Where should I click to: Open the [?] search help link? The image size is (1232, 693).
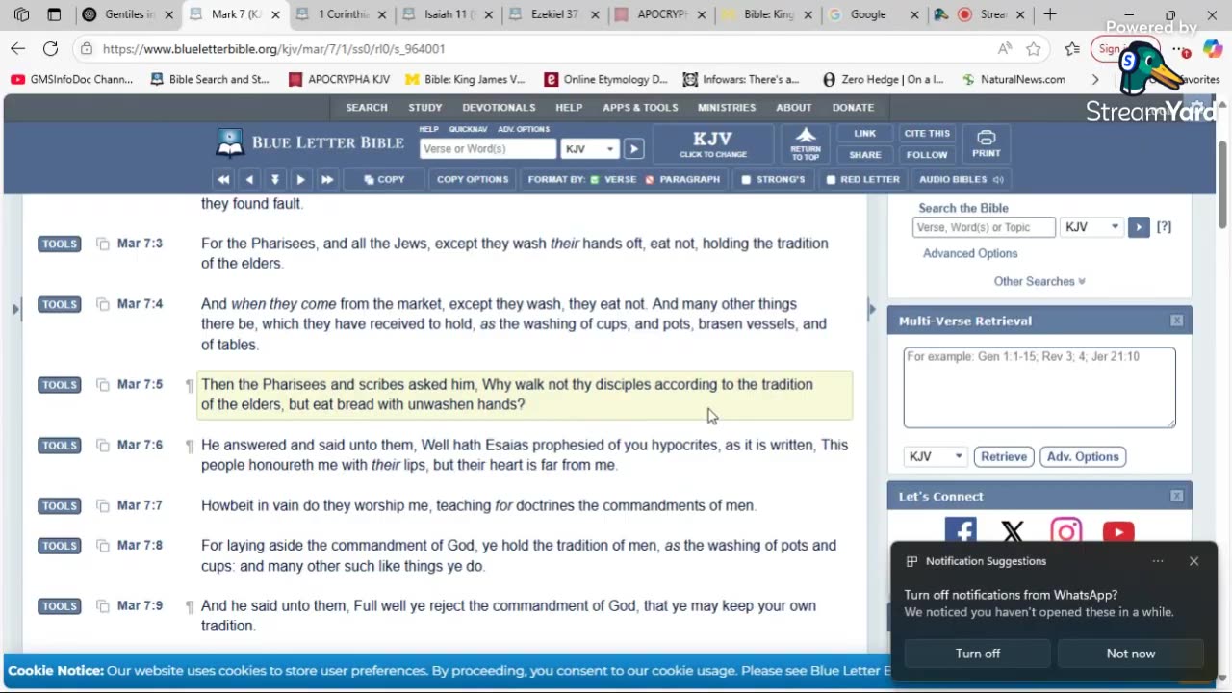tap(1164, 227)
